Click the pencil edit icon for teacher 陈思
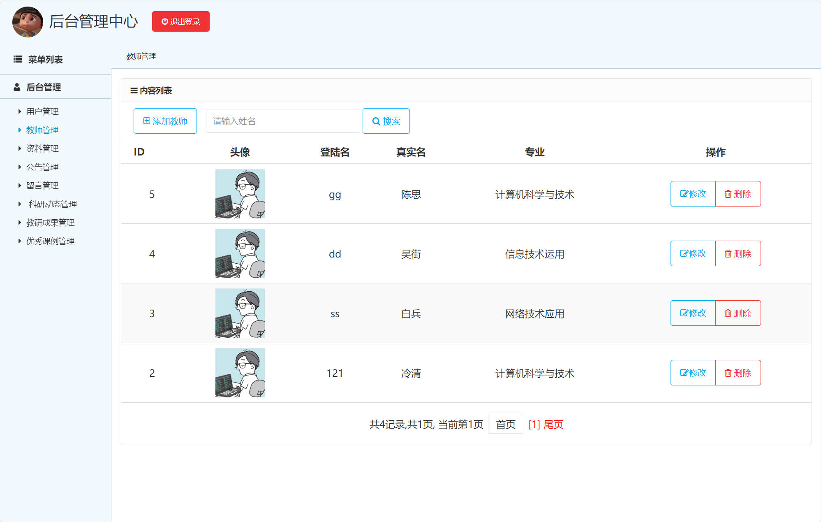 (x=683, y=194)
